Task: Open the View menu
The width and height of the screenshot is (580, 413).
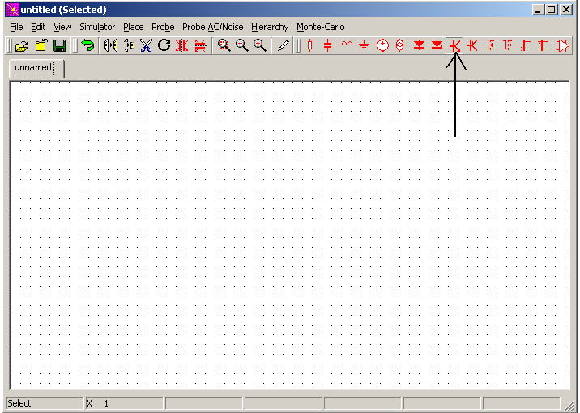Action: click(x=62, y=27)
